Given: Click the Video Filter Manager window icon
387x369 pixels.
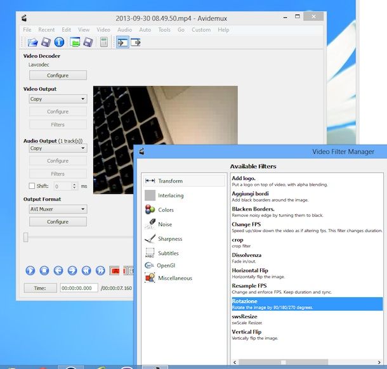Looking at the screenshot, I should pyautogui.click(x=141, y=152).
